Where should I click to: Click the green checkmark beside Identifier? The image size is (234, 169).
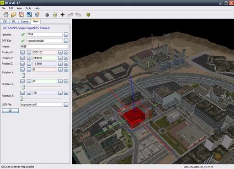coord(23,34)
